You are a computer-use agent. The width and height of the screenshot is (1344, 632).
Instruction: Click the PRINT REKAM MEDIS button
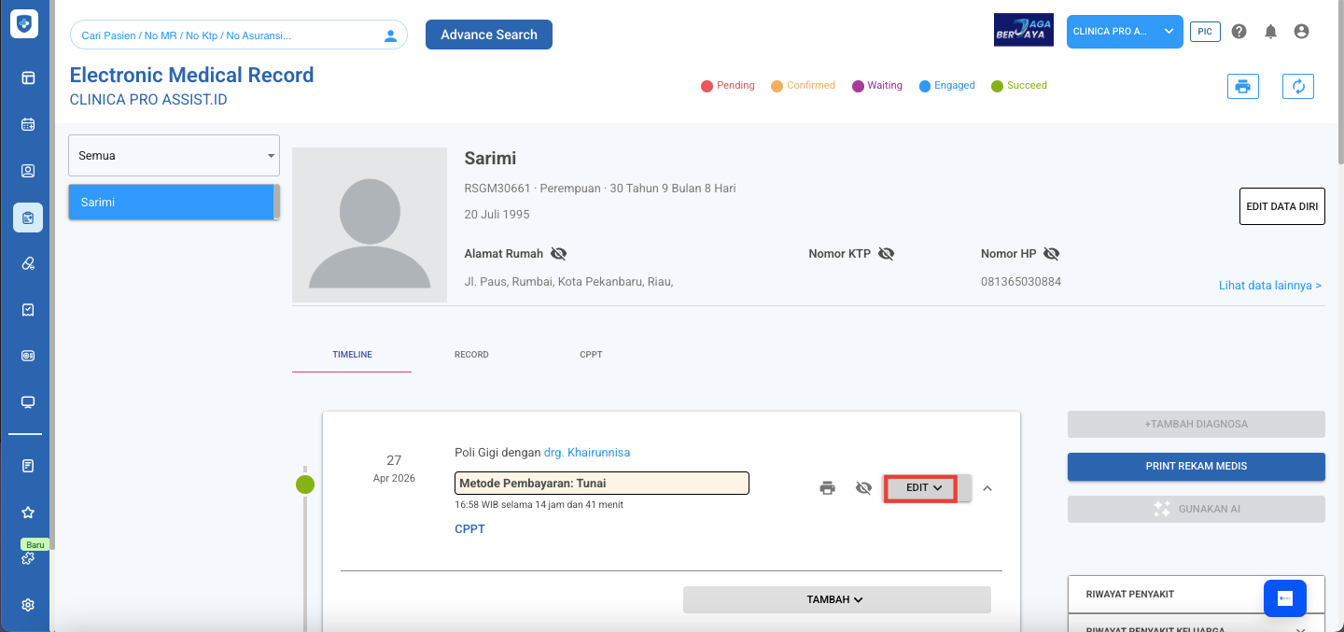tap(1196, 466)
